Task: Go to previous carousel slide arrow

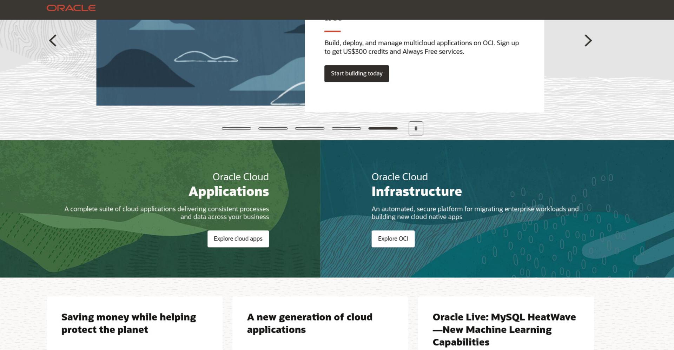Action: (x=53, y=40)
